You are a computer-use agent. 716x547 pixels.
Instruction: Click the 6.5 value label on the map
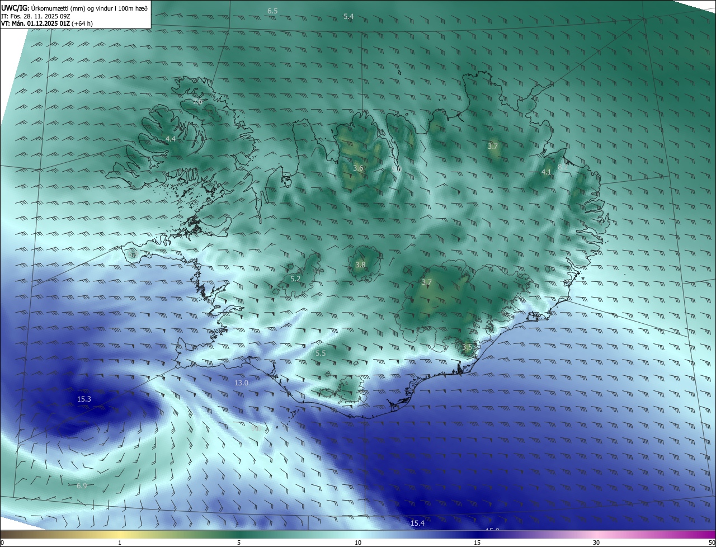(272, 11)
